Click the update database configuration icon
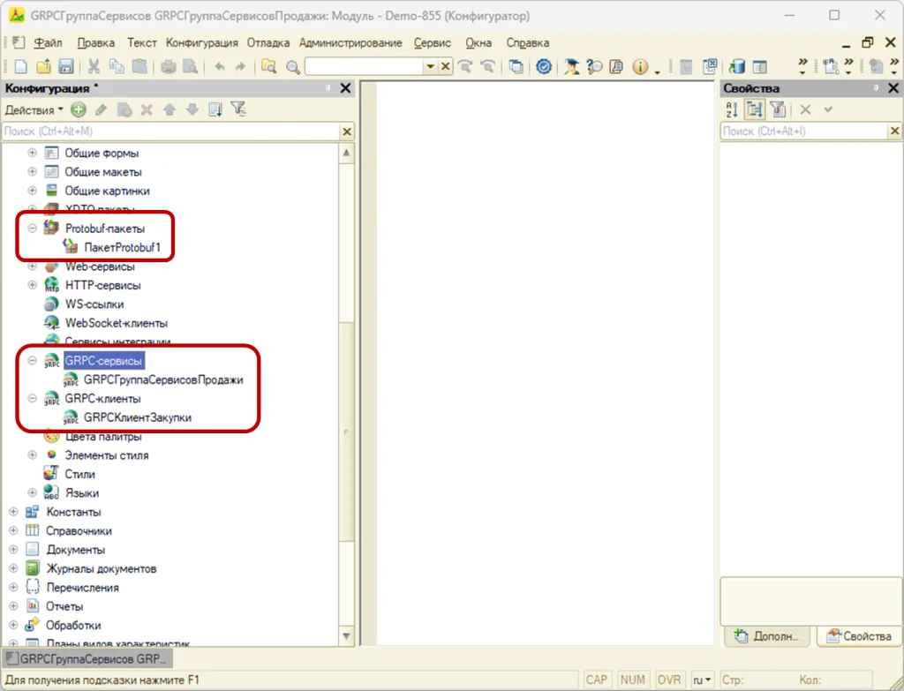The height and width of the screenshot is (691, 904). click(737, 67)
